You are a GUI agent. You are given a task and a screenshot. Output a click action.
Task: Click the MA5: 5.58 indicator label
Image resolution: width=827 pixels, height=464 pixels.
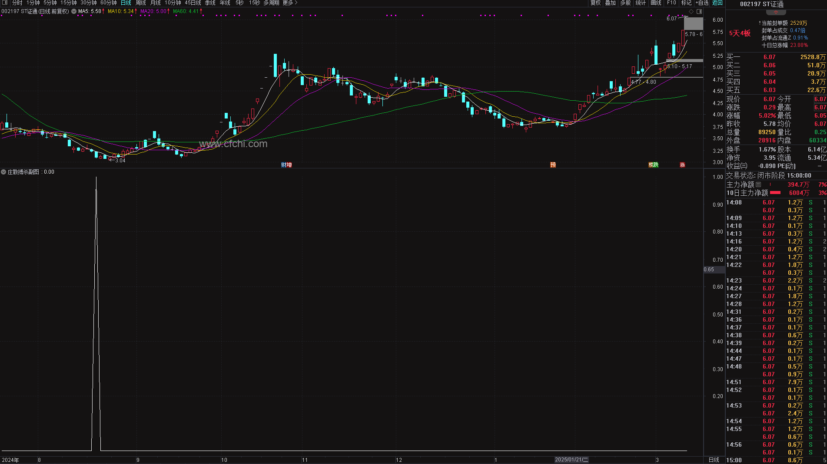[90, 11]
